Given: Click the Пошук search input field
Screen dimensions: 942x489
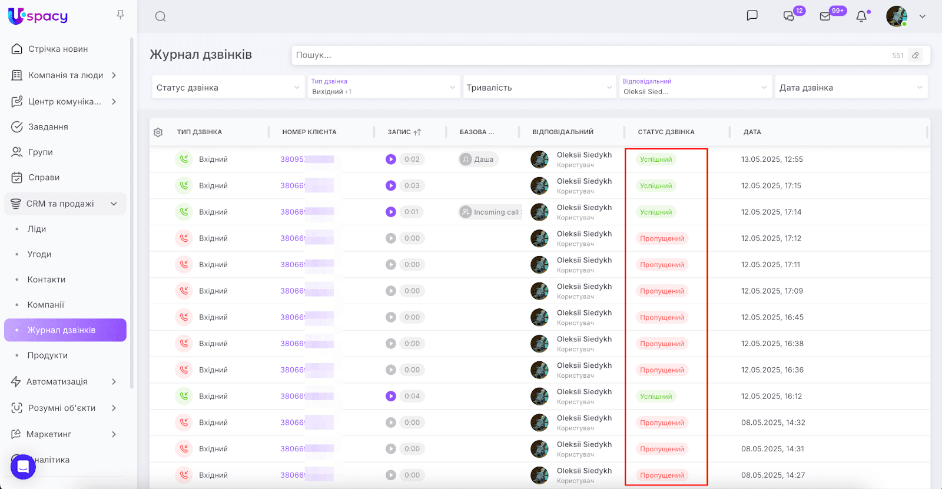Looking at the screenshot, I should click(589, 55).
